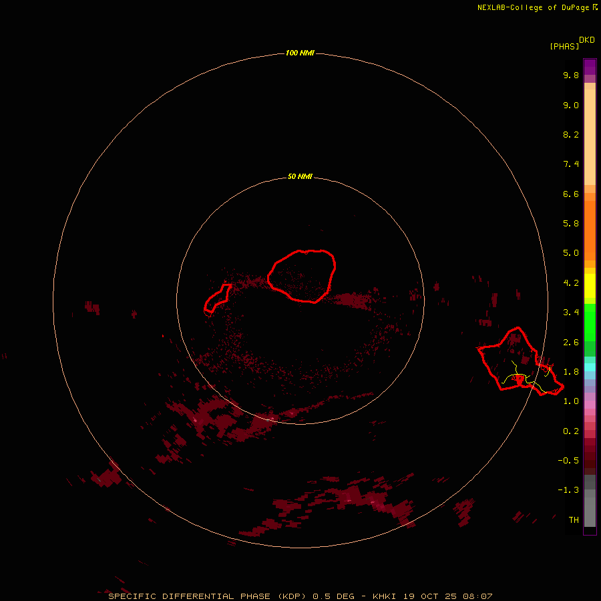
Task: Click the 3.4 legend value
Action: [571, 313]
